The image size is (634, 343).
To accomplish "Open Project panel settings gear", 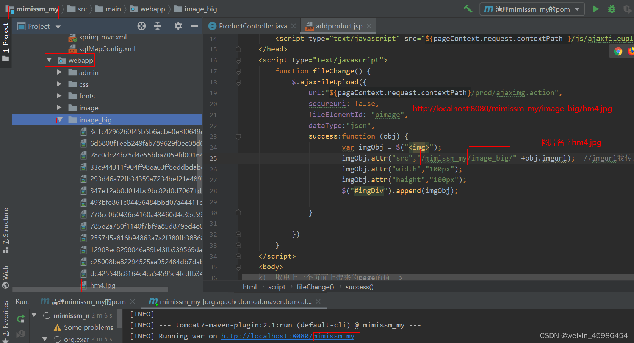I will (x=178, y=26).
